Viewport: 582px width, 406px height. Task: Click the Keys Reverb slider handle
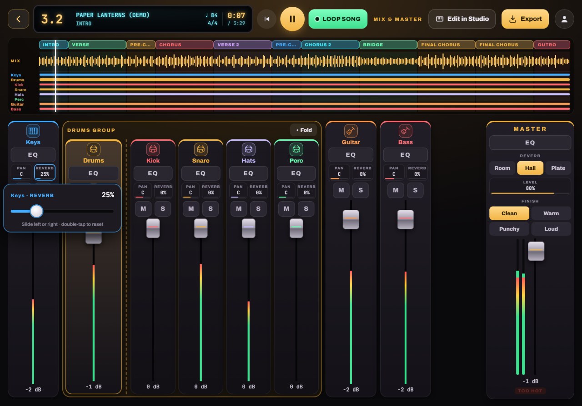tap(36, 211)
